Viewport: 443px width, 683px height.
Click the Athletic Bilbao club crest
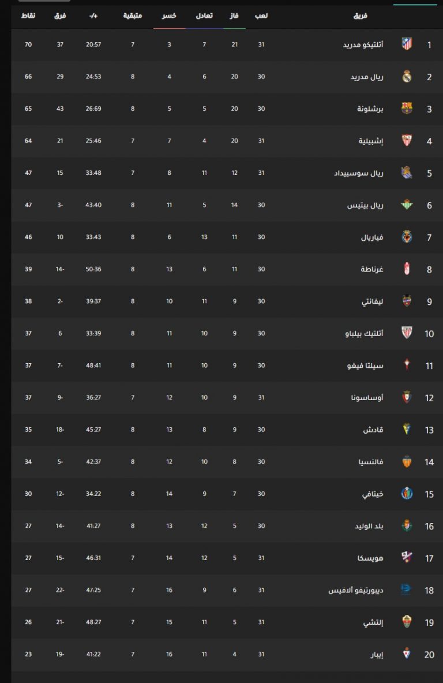pos(407,333)
